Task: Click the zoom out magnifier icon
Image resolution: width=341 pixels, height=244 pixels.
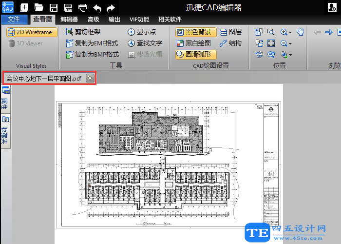Action: coord(284,43)
